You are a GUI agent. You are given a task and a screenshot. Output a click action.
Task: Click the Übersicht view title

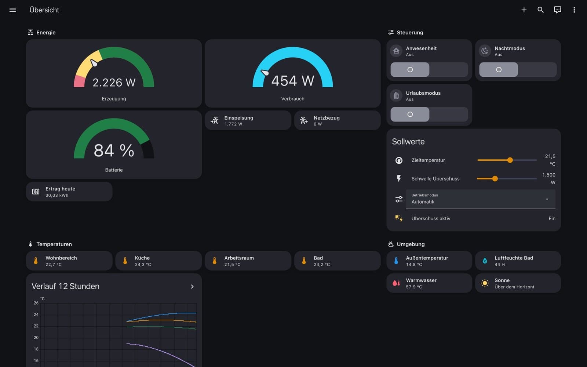[x=44, y=10]
